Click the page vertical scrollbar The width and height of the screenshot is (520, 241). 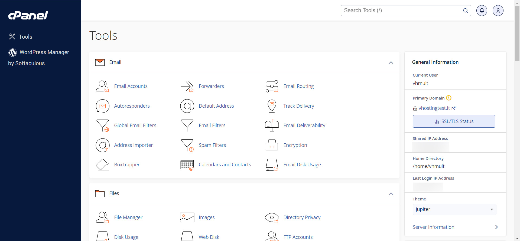point(517,34)
